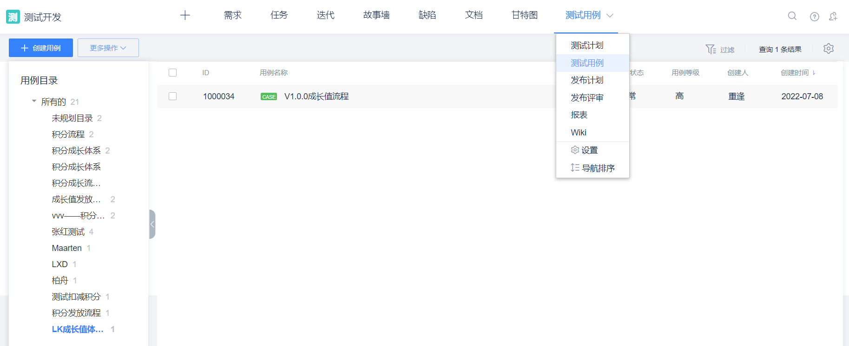
Task: Choose 发布评审 menu entry
Action: coord(592,98)
